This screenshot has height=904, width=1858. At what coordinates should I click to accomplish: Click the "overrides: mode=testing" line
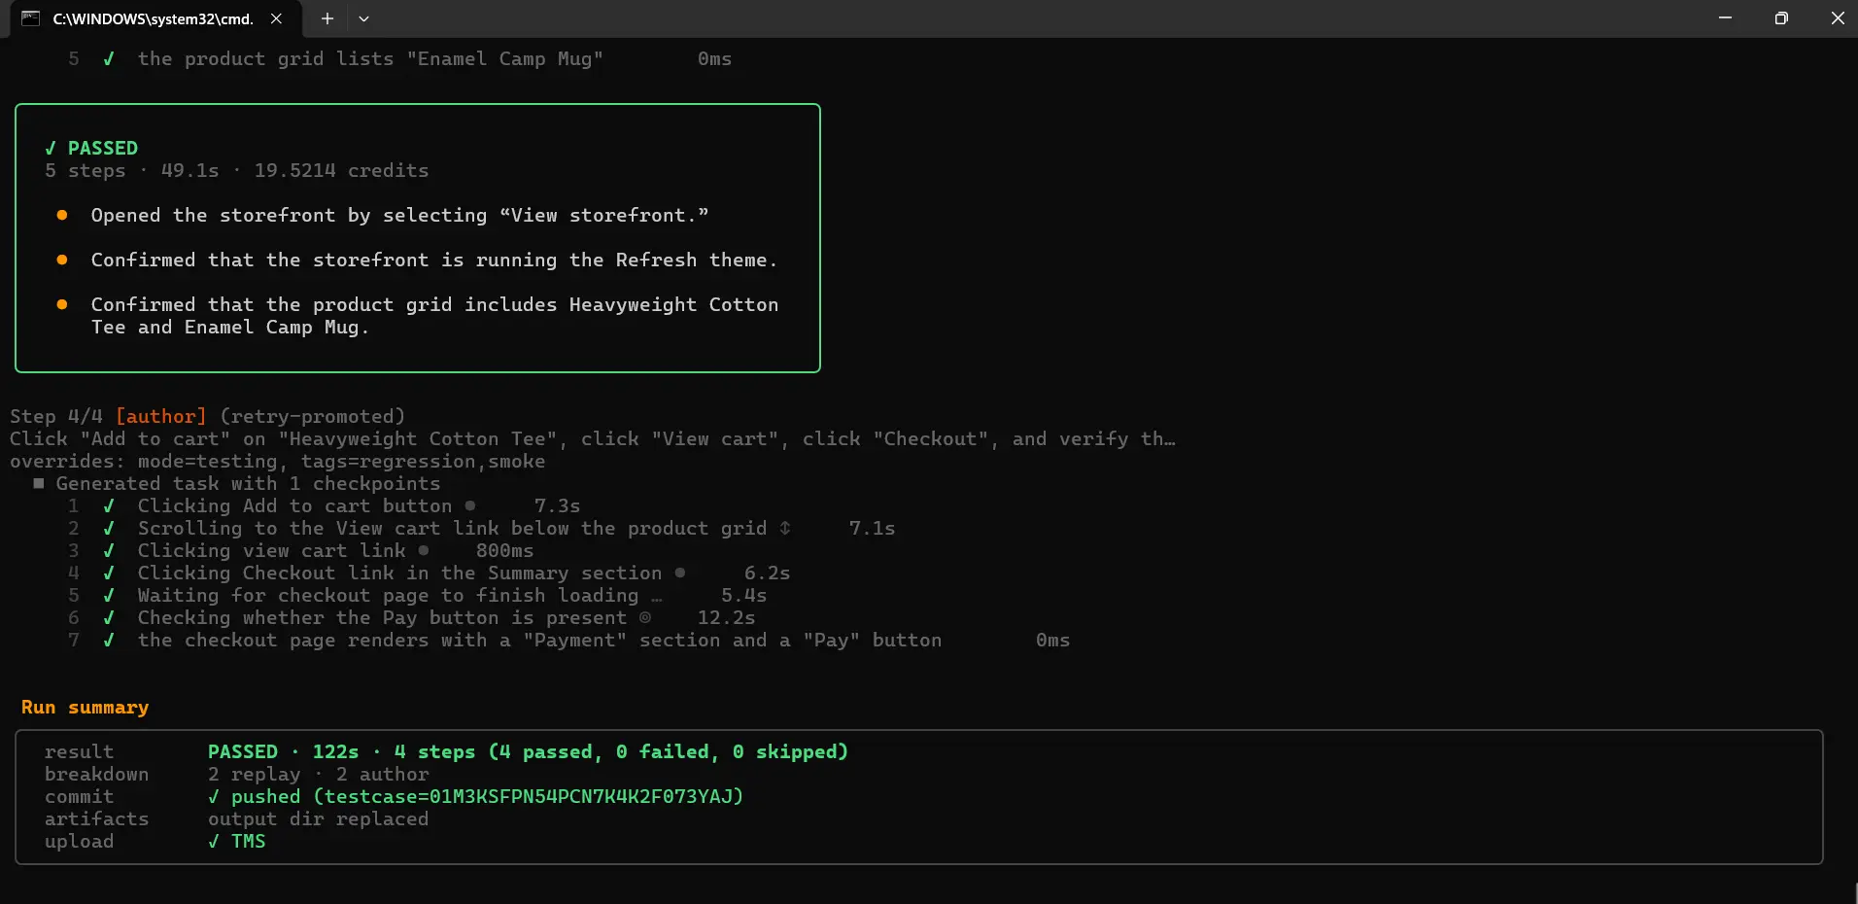(x=277, y=461)
